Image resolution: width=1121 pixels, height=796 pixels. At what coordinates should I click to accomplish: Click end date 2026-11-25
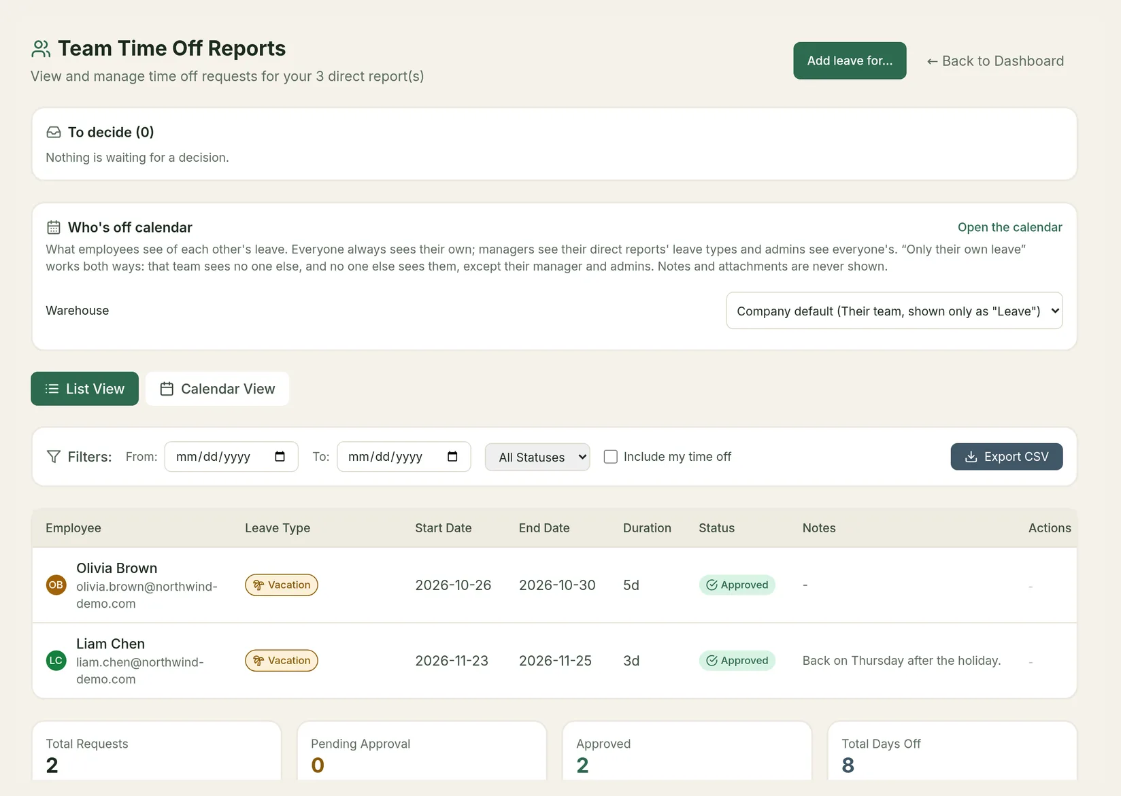[555, 661]
